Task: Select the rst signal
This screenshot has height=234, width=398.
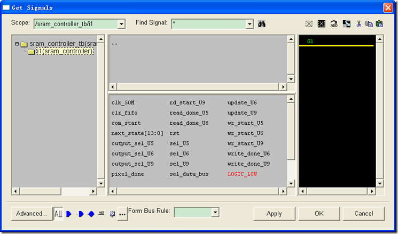Action: point(174,133)
